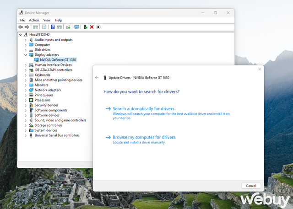The image size is (293, 209).
Task: Click the Universal Serial Bus controllers icon
Action: pyautogui.click(x=31, y=135)
